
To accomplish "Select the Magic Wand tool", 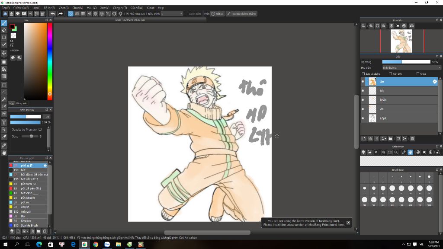I will (4, 99).
